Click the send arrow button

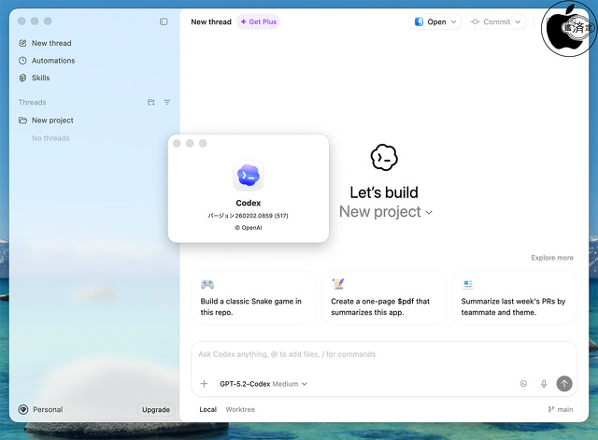pos(564,384)
